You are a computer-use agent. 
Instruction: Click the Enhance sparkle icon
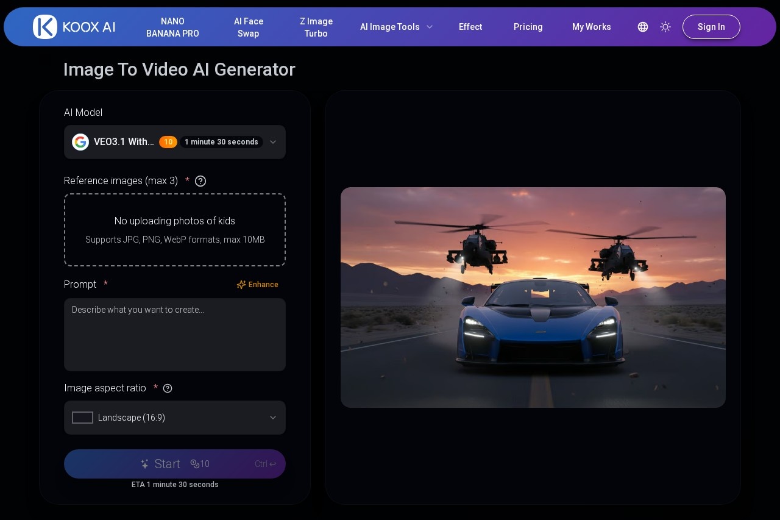pyautogui.click(x=241, y=285)
